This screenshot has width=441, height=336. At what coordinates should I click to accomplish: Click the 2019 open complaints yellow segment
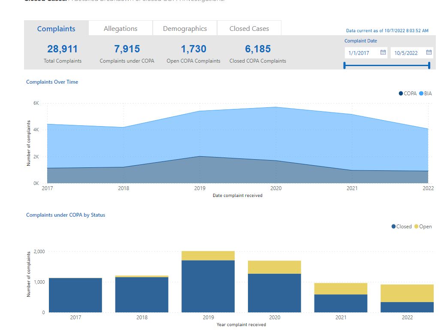[x=208, y=256]
